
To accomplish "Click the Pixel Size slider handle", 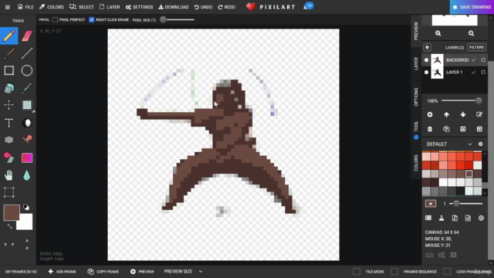I will point(163,19).
